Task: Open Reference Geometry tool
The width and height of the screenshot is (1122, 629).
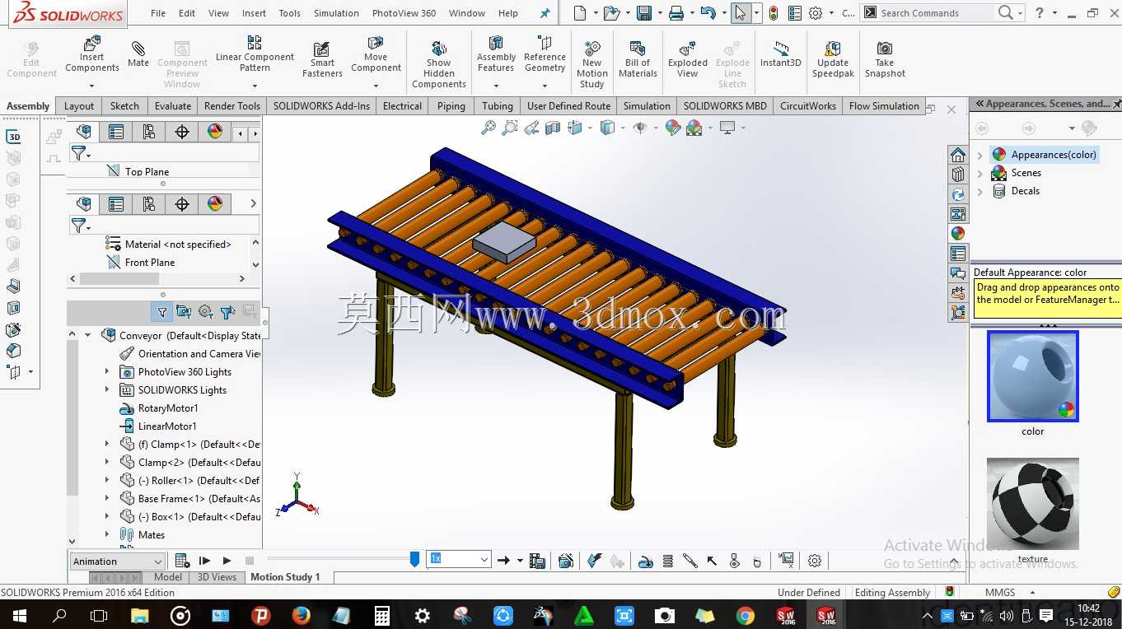Action: click(x=545, y=54)
